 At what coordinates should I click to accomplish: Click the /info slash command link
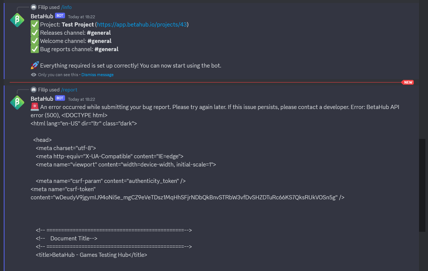pyautogui.click(x=66, y=7)
